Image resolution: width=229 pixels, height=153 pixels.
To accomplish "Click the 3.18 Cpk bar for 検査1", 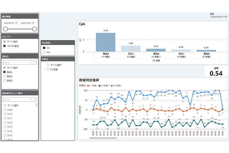I will [106, 42].
